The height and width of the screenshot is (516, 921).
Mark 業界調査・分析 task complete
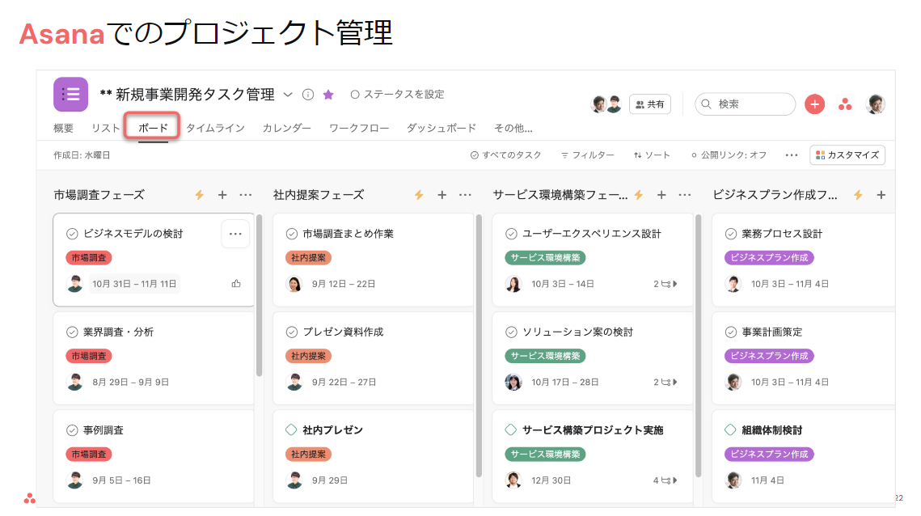tap(72, 332)
